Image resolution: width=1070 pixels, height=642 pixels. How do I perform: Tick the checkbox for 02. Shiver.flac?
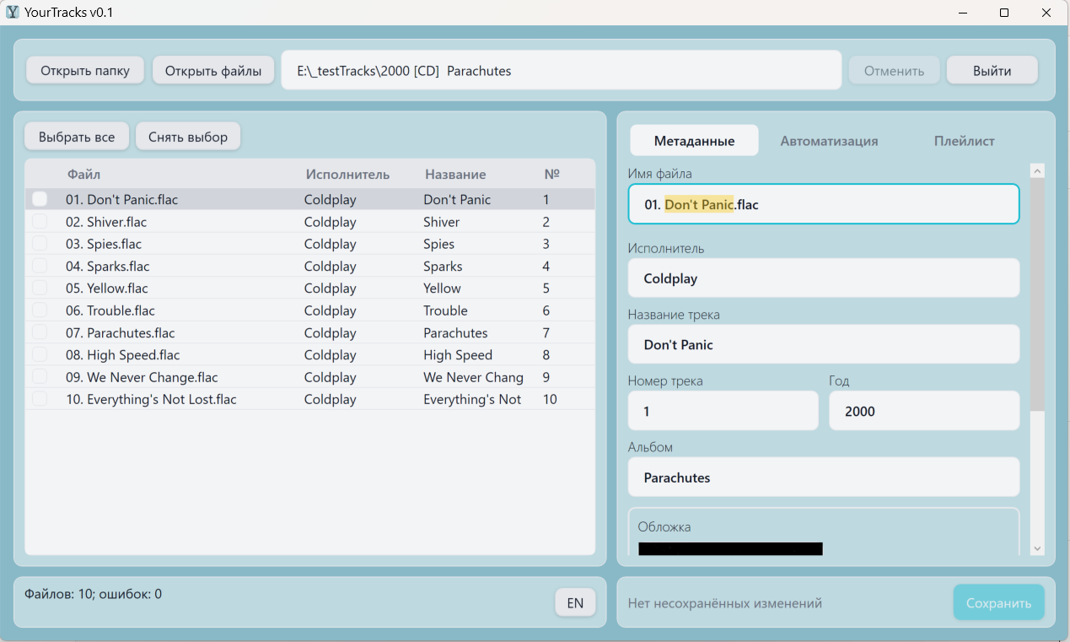click(x=40, y=221)
